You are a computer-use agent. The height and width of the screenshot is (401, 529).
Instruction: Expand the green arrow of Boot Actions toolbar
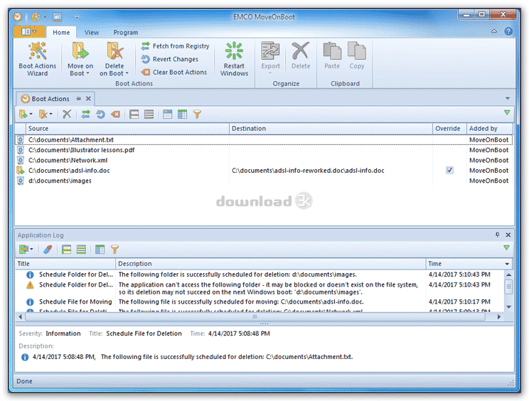(507, 112)
